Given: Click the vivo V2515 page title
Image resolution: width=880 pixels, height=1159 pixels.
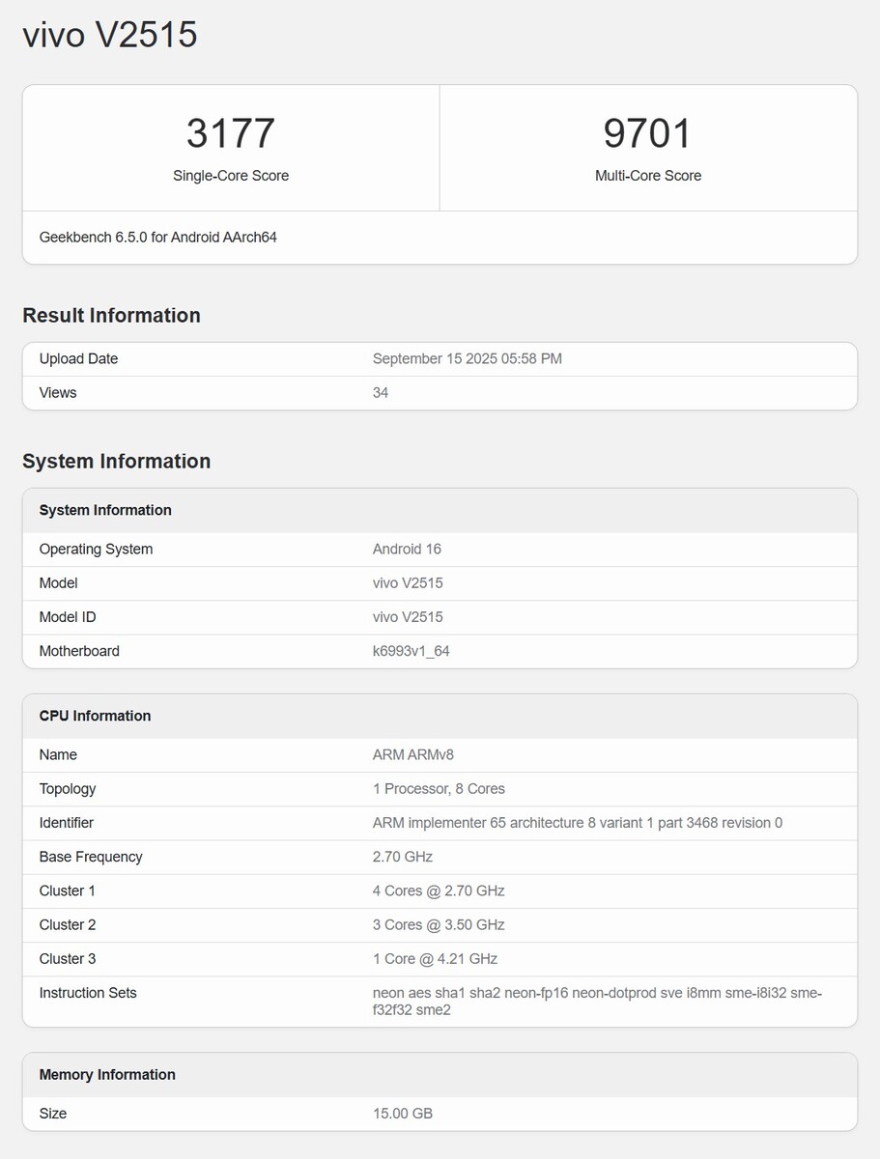Looking at the screenshot, I should point(110,35).
